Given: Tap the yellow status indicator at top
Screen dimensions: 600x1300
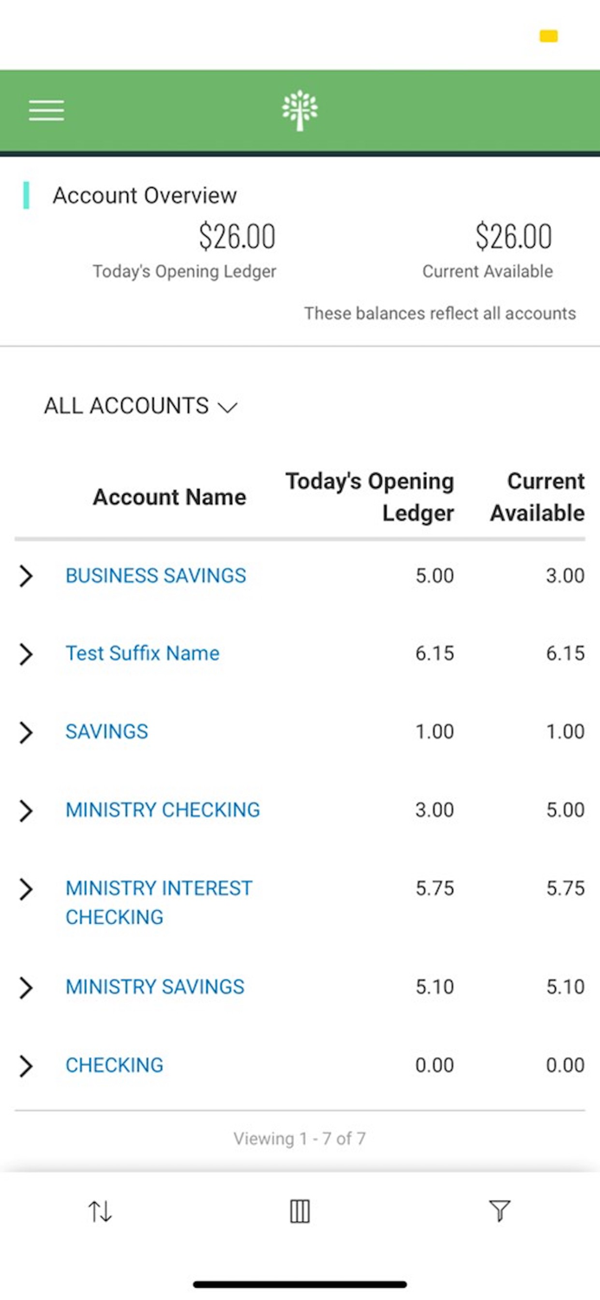Looking at the screenshot, I should [548, 37].
